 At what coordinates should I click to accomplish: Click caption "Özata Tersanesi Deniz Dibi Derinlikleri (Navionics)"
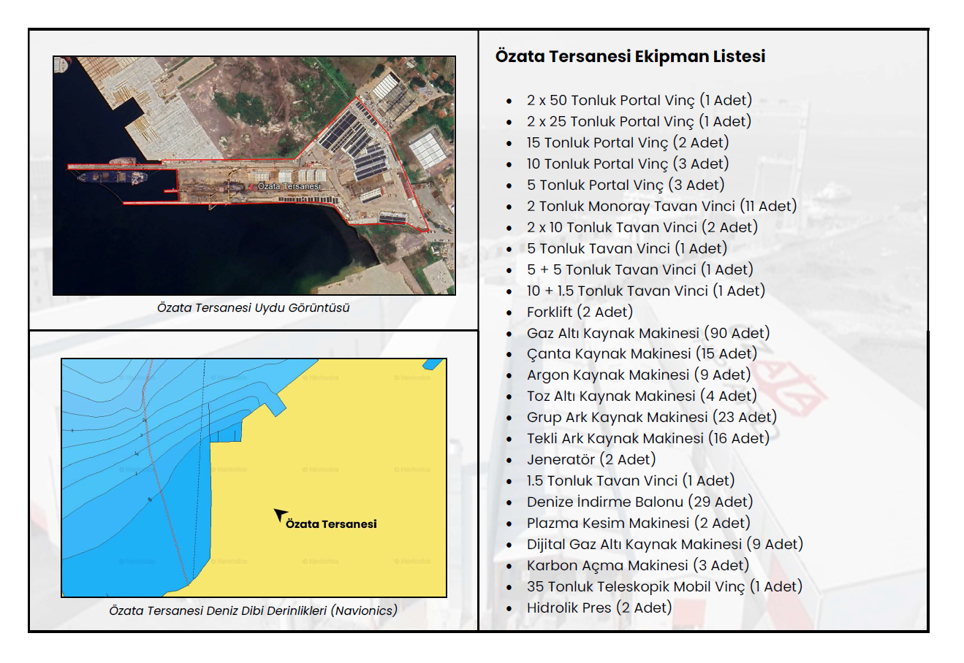[x=254, y=610]
